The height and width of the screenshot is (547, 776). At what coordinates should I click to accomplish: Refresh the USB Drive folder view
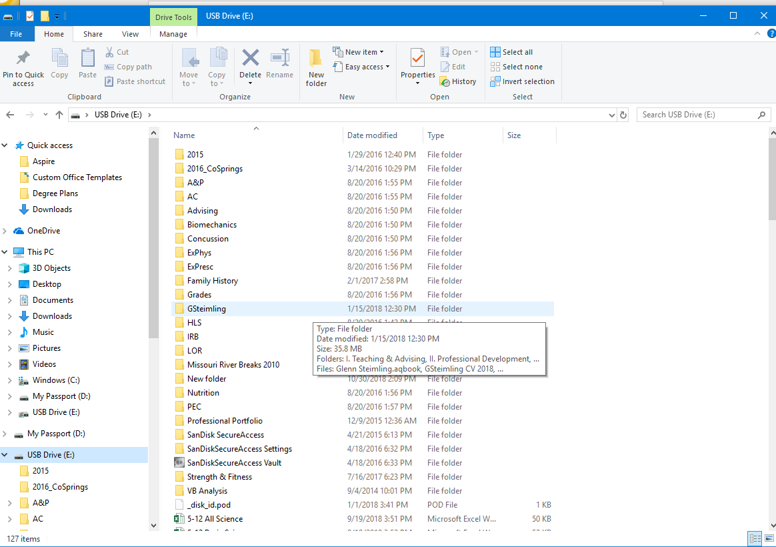623,115
